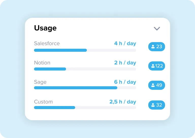The image size is (195, 138).
Task: Click the Notion user count badge 122
Action: click(157, 66)
